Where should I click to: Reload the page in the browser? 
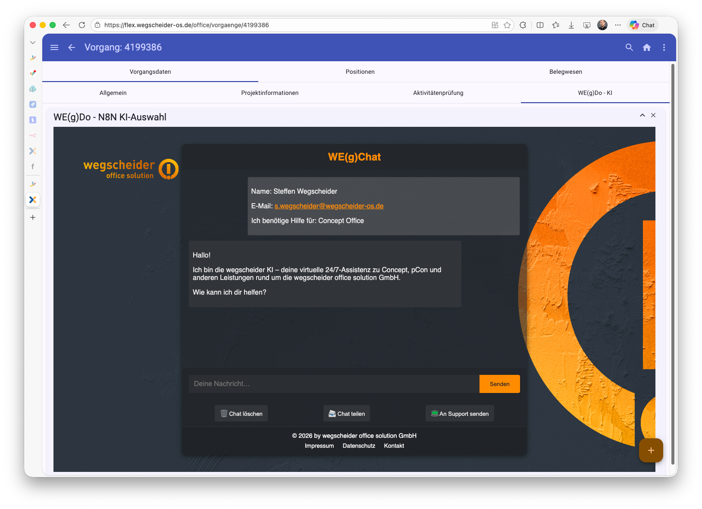tap(82, 25)
